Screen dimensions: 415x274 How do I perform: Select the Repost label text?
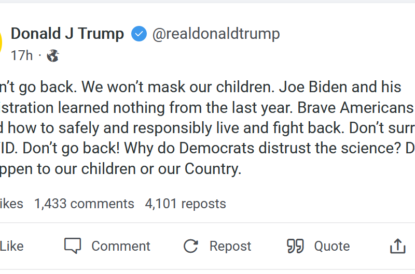coord(230,246)
